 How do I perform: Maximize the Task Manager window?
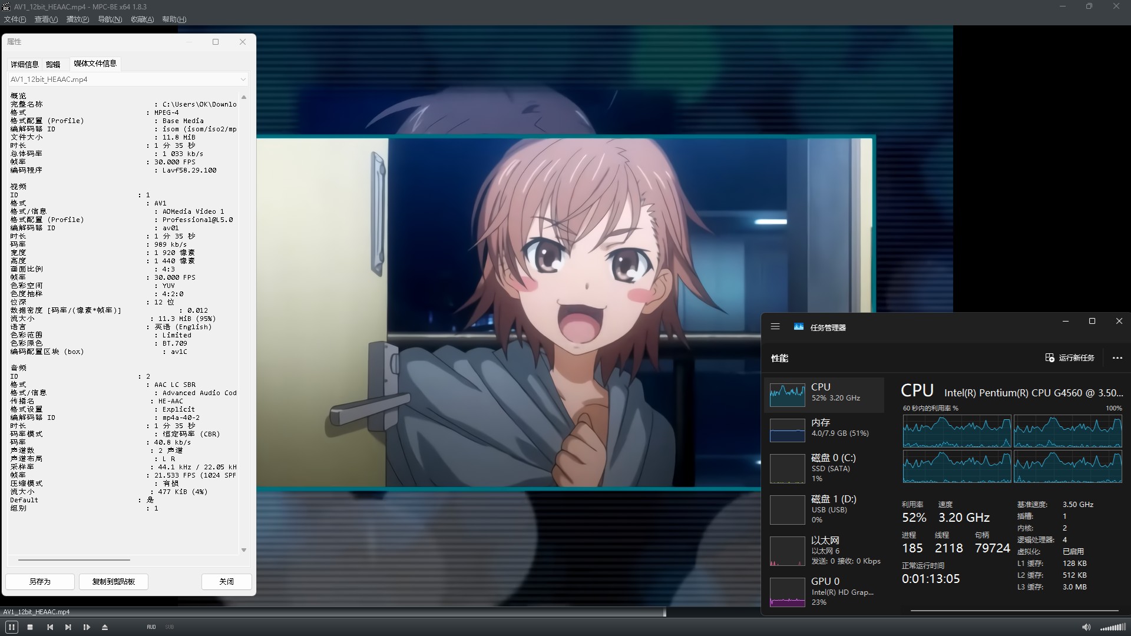pos(1092,322)
